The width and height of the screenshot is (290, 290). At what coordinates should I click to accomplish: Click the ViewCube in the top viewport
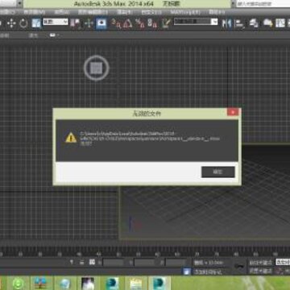96,68
